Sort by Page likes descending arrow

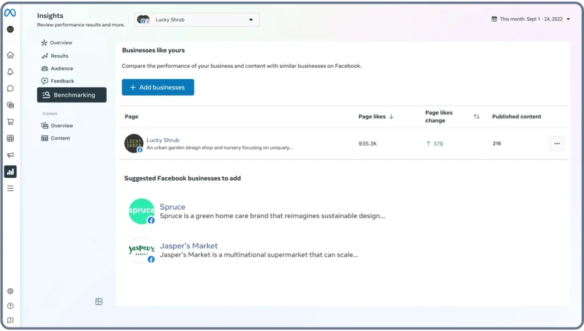pos(391,116)
